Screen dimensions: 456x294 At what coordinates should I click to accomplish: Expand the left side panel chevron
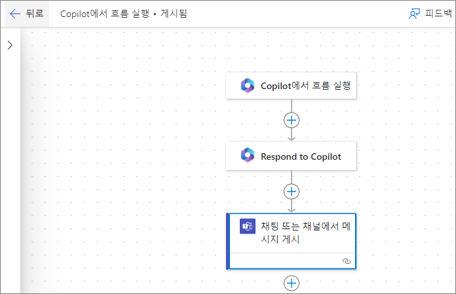coord(10,45)
